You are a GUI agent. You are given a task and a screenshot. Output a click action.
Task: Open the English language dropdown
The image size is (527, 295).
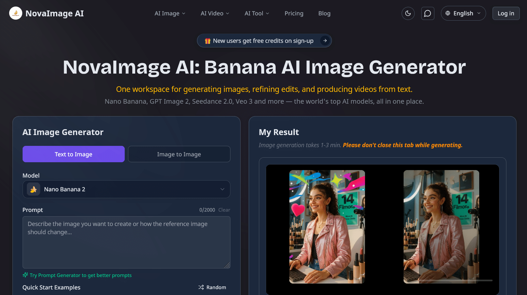click(x=463, y=13)
